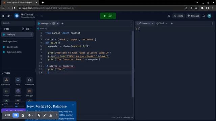
Task: Focus the sidebar Search field
Action: (18, 23)
